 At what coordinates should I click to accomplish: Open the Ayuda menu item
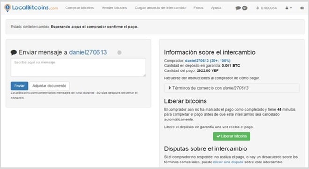216,8
